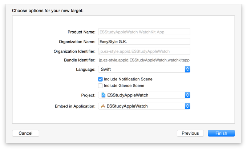Click the Bundle Identifier value text
The width and height of the screenshot is (247, 150).
[144, 60]
